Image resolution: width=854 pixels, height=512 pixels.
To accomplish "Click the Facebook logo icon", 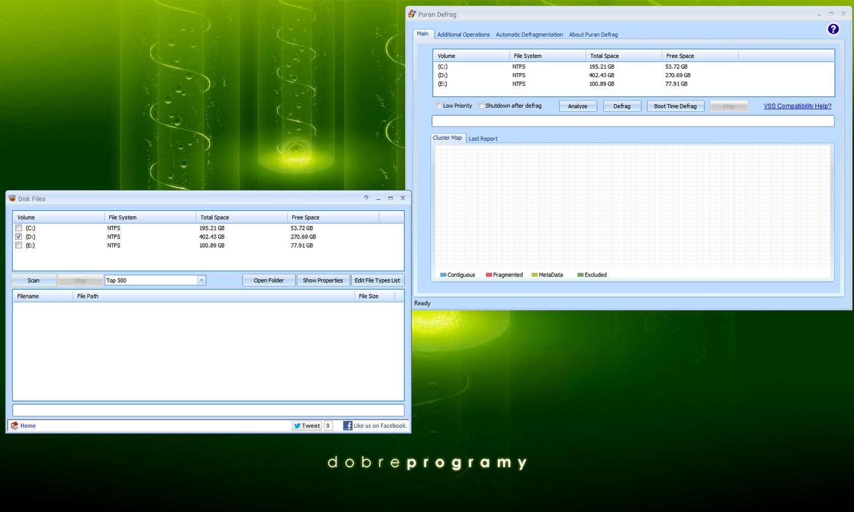I will (x=348, y=426).
